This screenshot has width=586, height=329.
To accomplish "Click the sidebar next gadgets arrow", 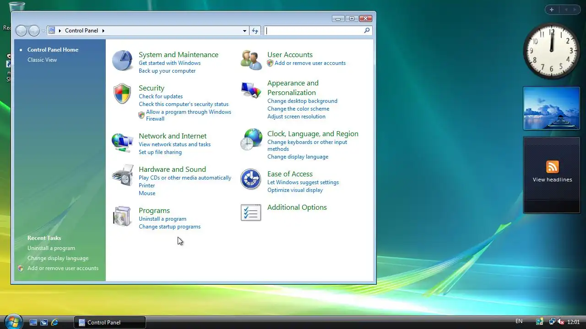I will point(575,10).
